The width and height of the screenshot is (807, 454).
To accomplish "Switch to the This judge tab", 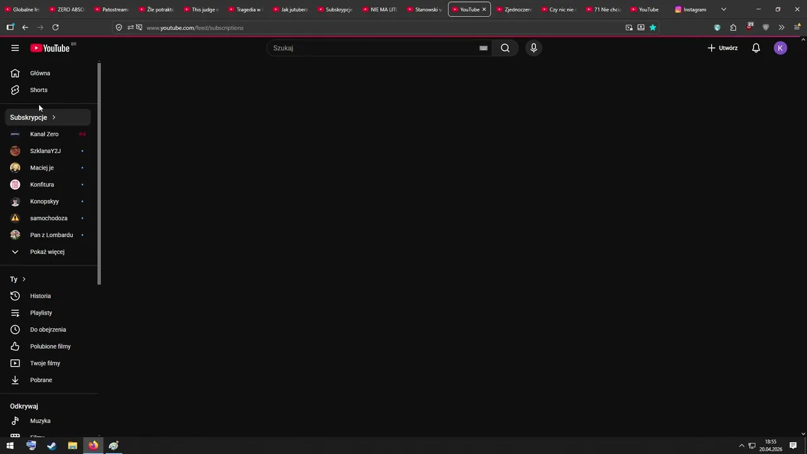I will 201,9.
